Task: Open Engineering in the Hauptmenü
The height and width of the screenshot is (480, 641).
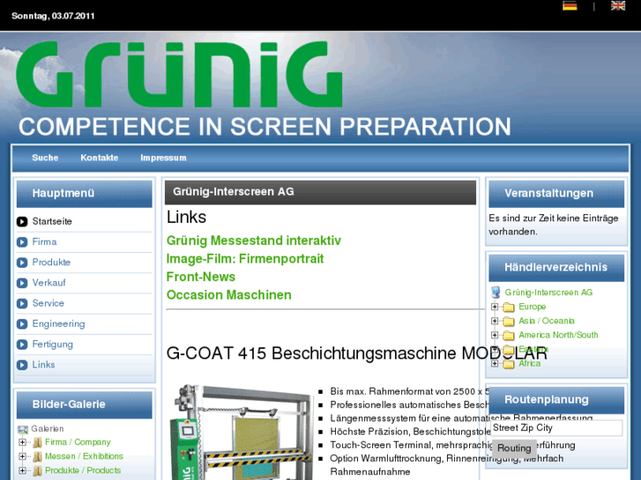Action: [58, 324]
